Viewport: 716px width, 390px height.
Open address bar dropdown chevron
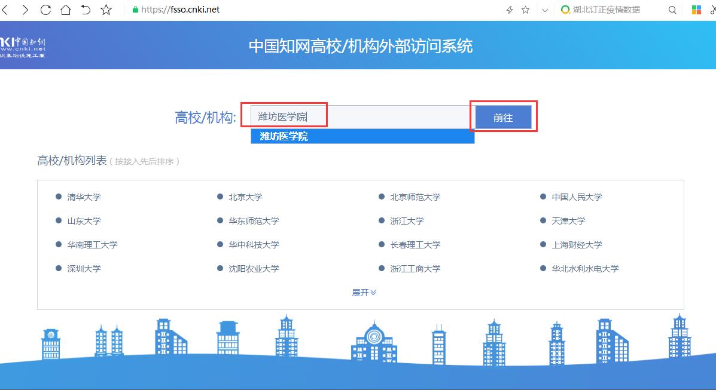(x=545, y=10)
